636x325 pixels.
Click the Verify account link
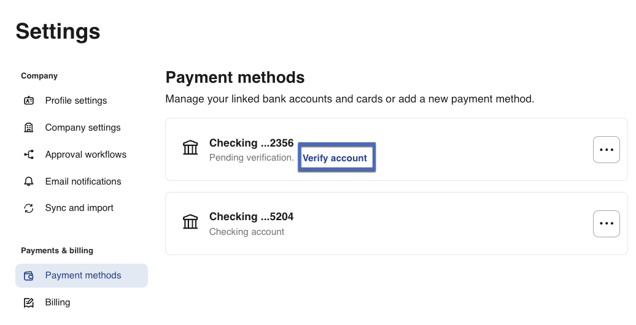(x=335, y=158)
